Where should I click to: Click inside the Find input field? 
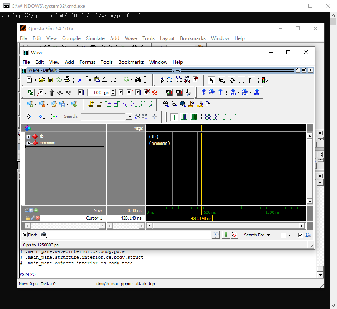coord(115,235)
